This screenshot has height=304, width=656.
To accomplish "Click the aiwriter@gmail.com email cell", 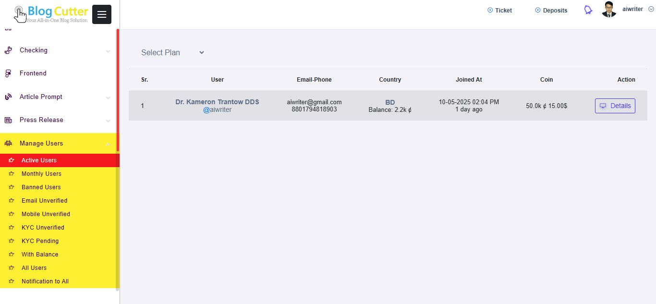I will (314, 102).
